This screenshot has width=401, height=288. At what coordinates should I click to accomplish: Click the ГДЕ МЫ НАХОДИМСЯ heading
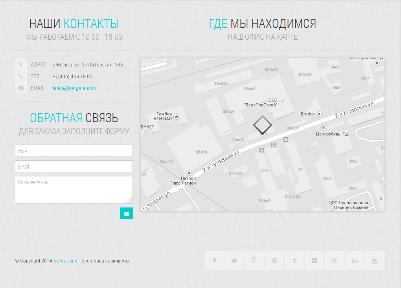262,24
